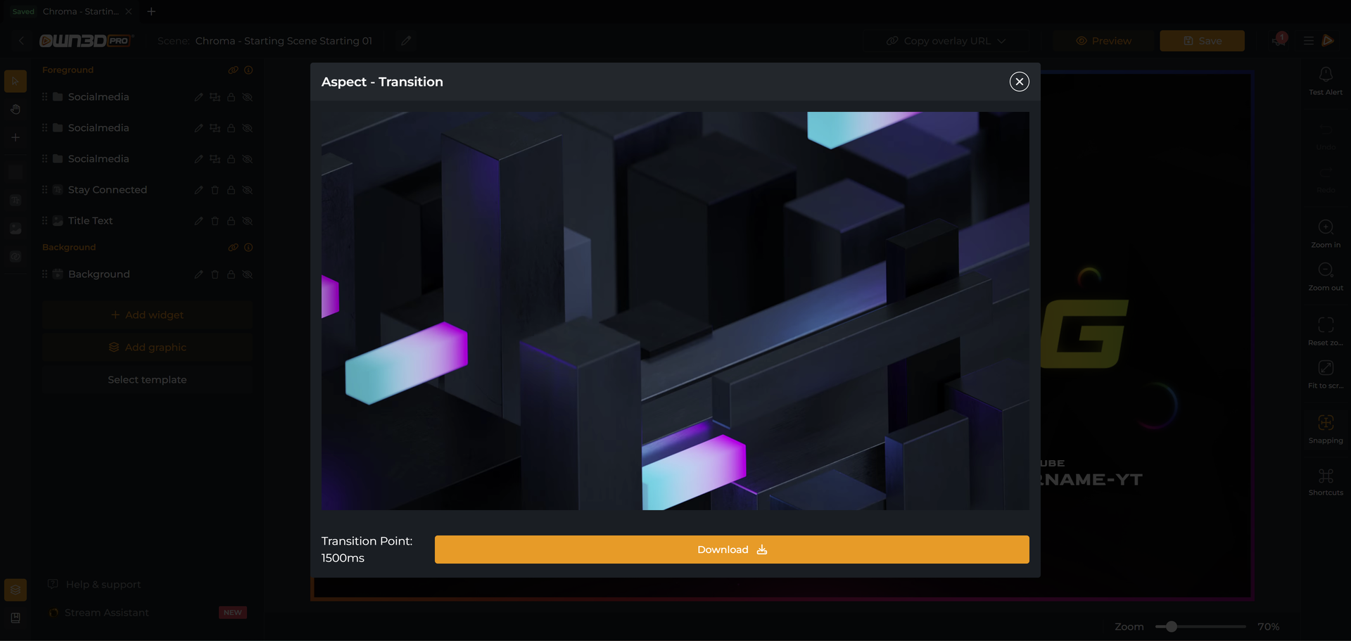The width and height of the screenshot is (1351, 641).
Task: Click the transition preview thumbnail
Action: click(675, 311)
